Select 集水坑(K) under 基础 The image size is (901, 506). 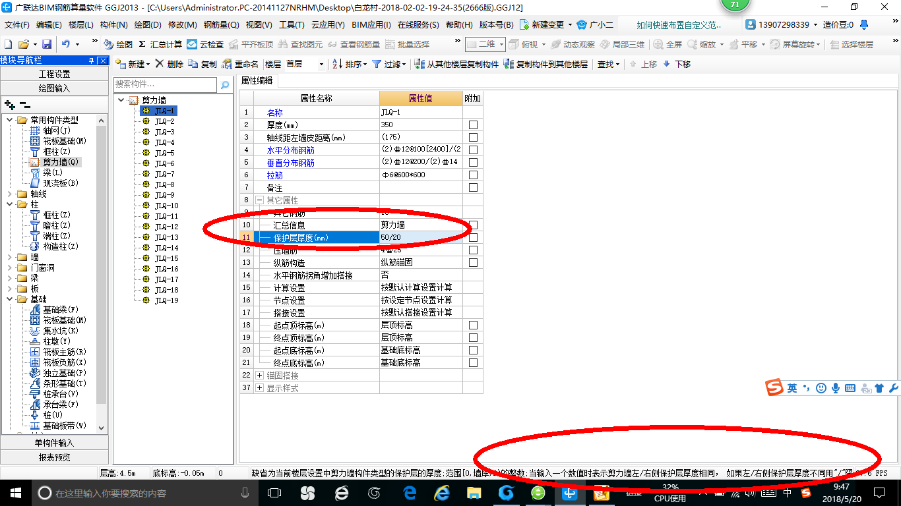coord(54,331)
